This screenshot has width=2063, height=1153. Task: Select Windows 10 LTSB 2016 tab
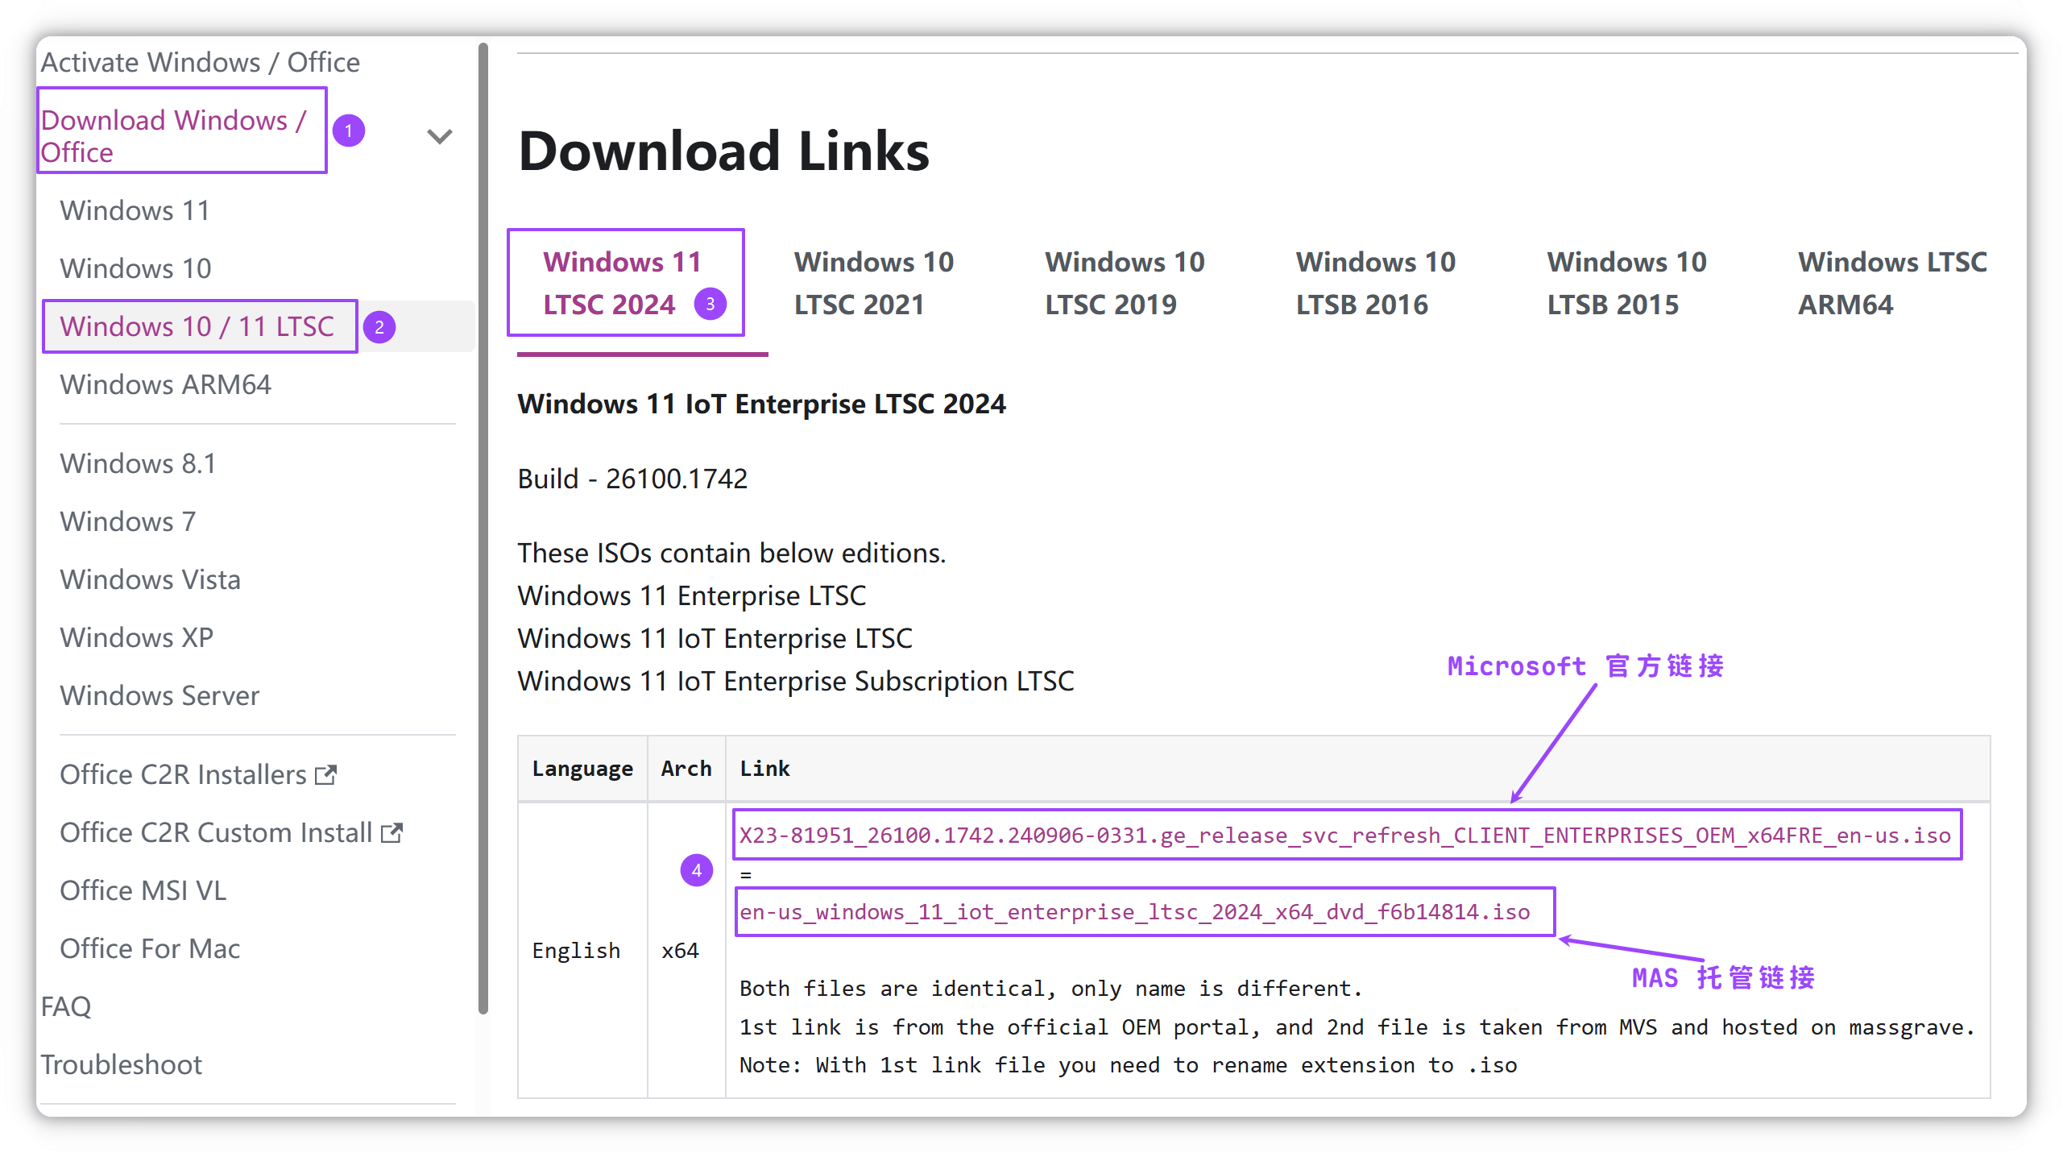(x=1375, y=282)
